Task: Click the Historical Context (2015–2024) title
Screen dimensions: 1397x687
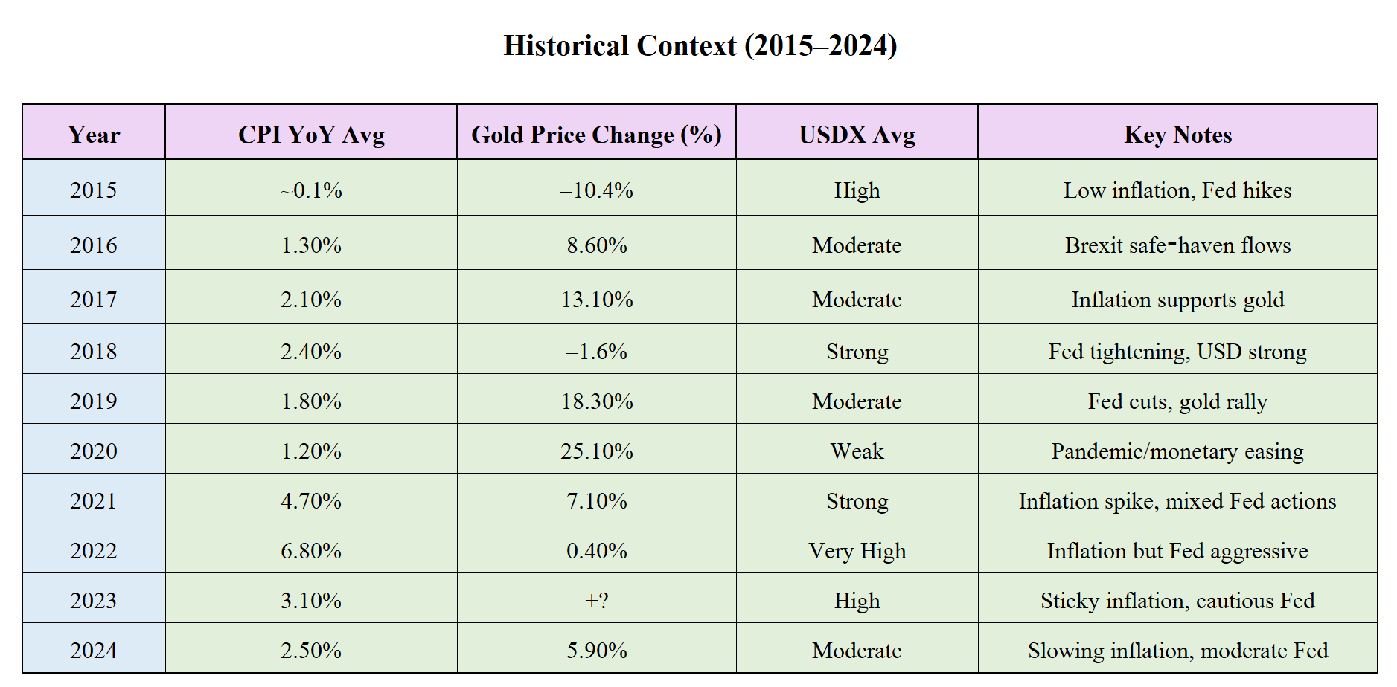Action: (x=700, y=45)
